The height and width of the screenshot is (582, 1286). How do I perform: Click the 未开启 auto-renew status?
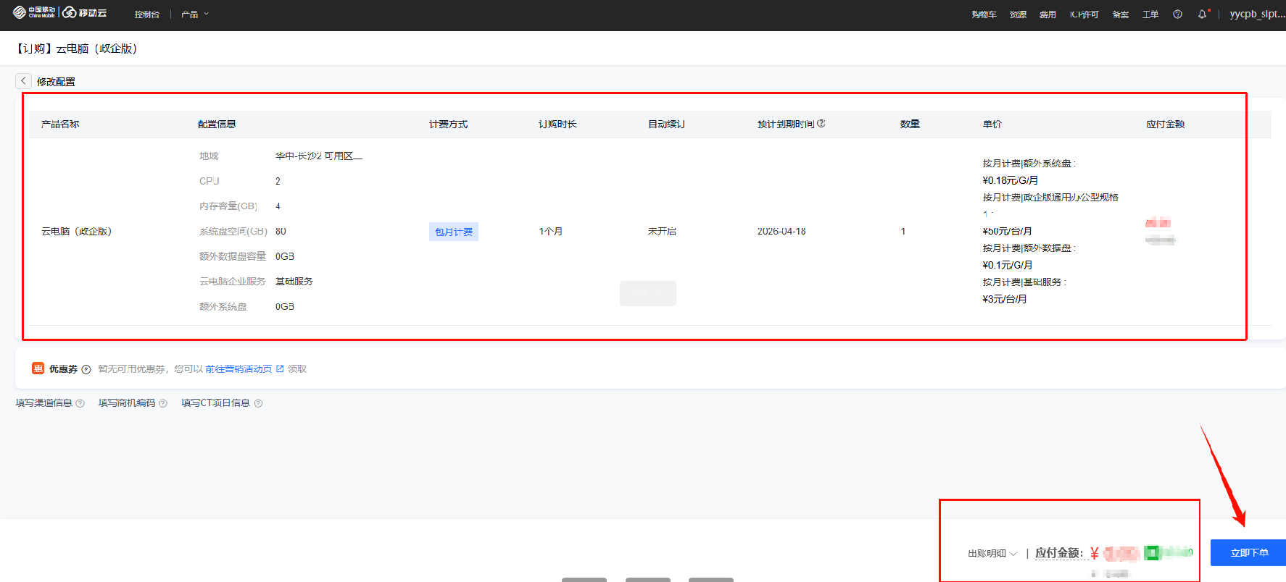pos(662,232)
